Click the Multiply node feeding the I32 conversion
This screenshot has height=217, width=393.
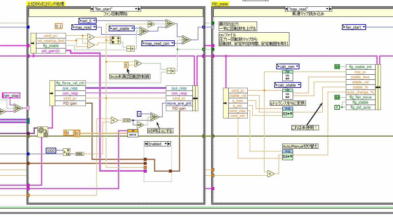pos(114,120)
